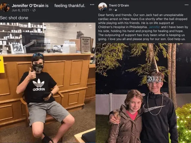The width and height of the screenshot is (191, 143).
Task: Click the globe public audience icon
Action: pyautogui.click(x=34, y=10)
